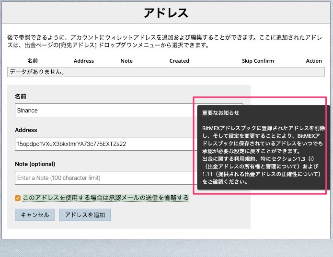
Task: Click the アドレス page title
Action: point(166,13)
